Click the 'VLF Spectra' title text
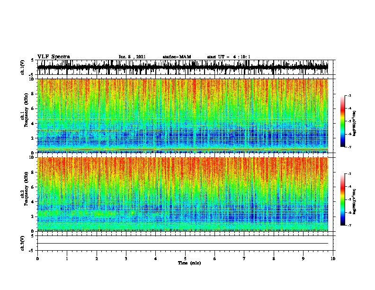Viewport: 375px width, 290px height. click(x=54, y=57)
